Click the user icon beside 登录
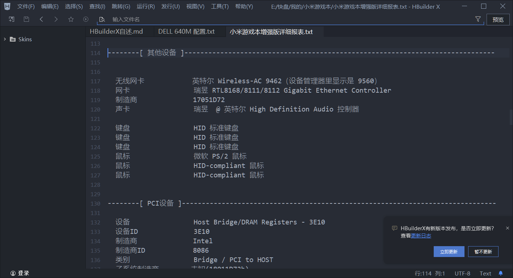The width and height of the screenshot is (513, 278). pos(13,273)
